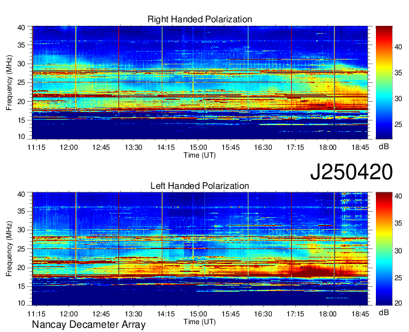The height and width of the screenshot is (332, 409).
Task: Click 15:45 tick on left-handed time axis
Action: pos(230,314)
